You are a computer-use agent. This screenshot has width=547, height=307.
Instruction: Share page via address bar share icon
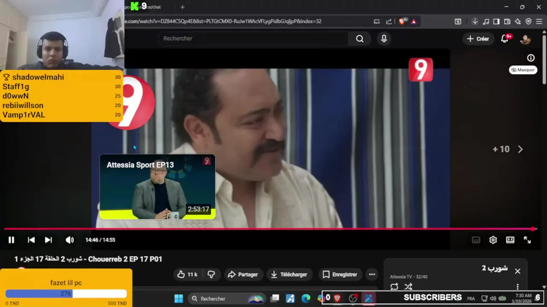pos(389,21)
